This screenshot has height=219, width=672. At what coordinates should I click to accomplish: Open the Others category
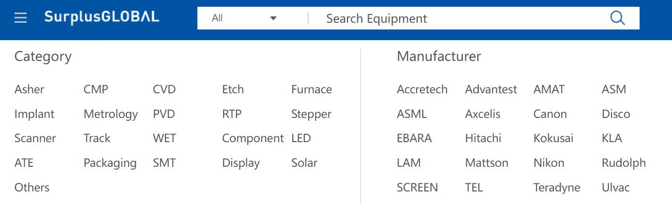pyautogui.click(x=32, y=188)
